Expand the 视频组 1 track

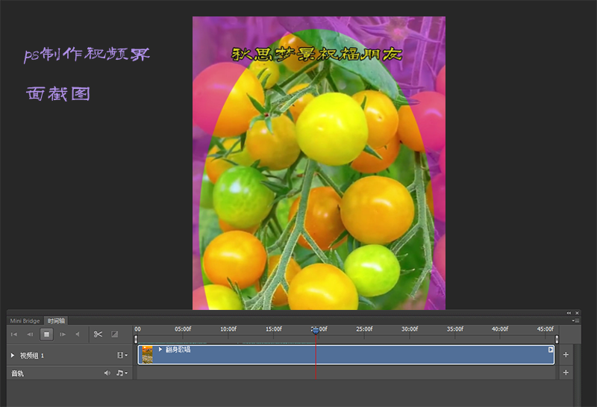tap(13, 355)
